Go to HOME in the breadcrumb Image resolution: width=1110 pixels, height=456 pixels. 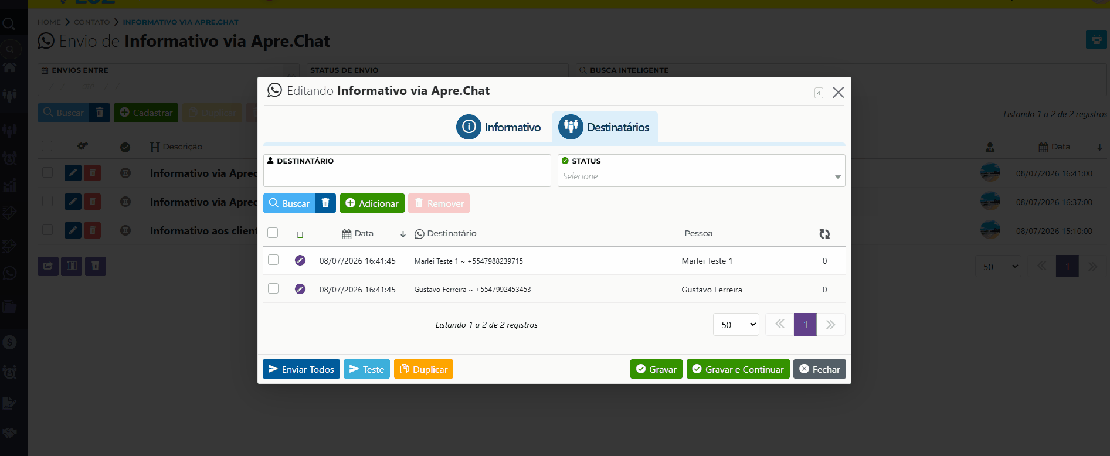click(49, 22)
